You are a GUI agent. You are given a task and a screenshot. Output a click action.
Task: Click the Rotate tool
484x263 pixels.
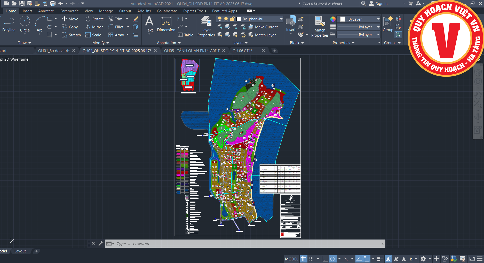pos(94,19)
